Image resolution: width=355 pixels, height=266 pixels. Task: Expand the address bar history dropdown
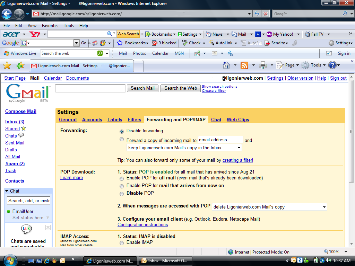[249, 14]
